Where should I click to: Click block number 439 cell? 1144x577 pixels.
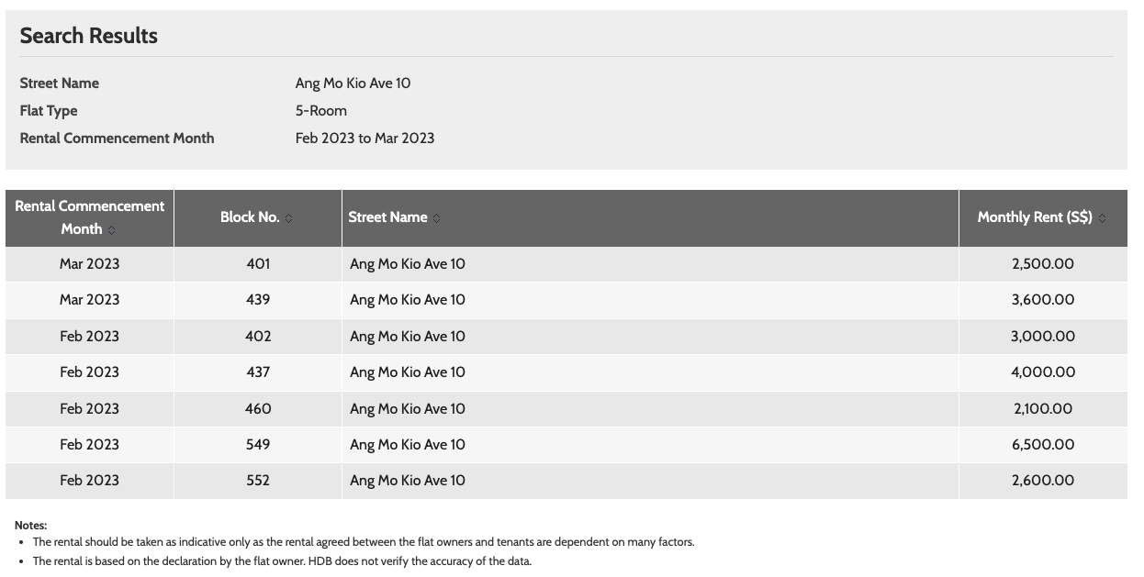[x=258, y=300]
